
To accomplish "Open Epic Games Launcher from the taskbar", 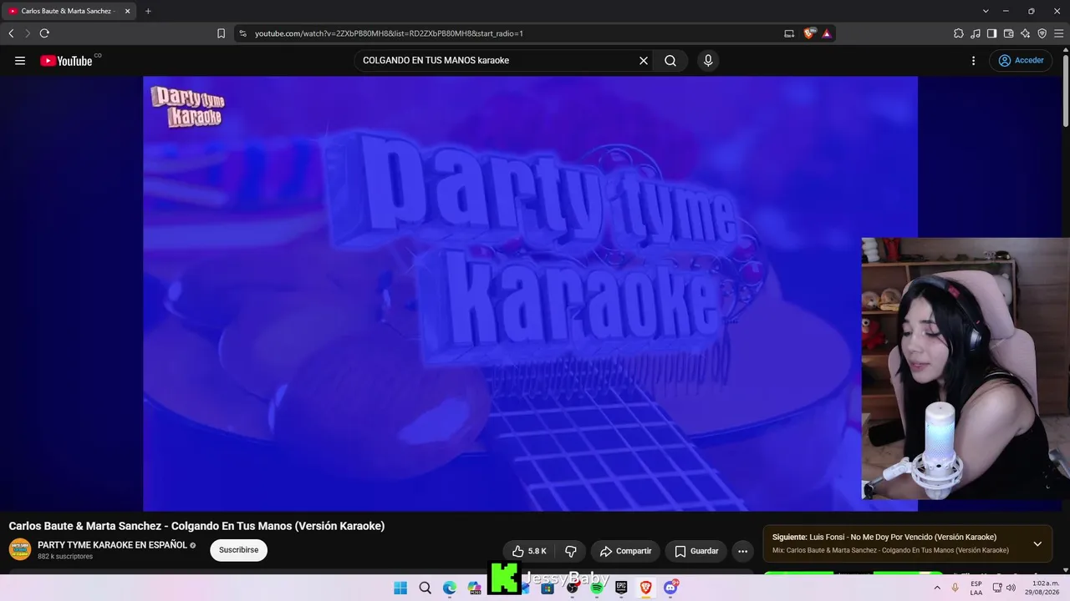I will coord(621,588).
